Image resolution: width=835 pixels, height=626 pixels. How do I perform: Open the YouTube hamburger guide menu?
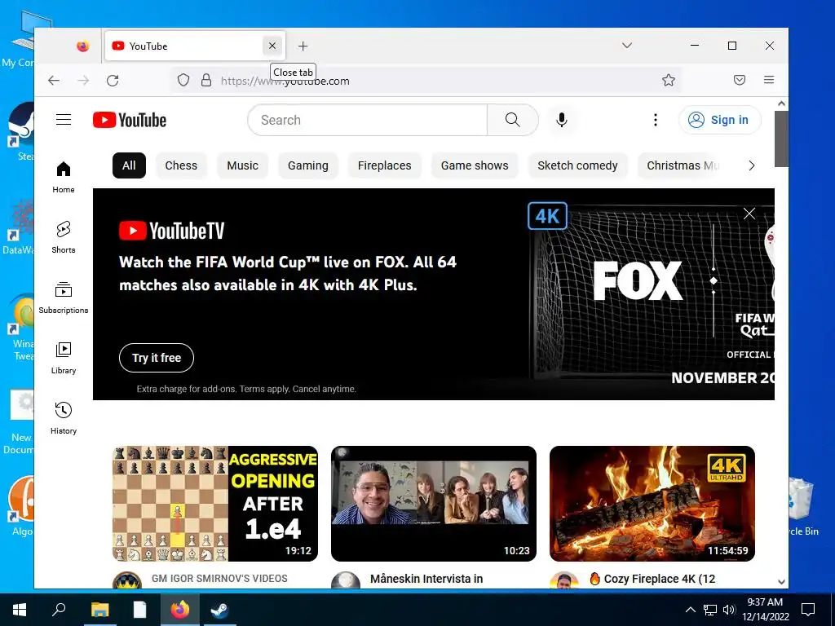[x=64, y=120]
